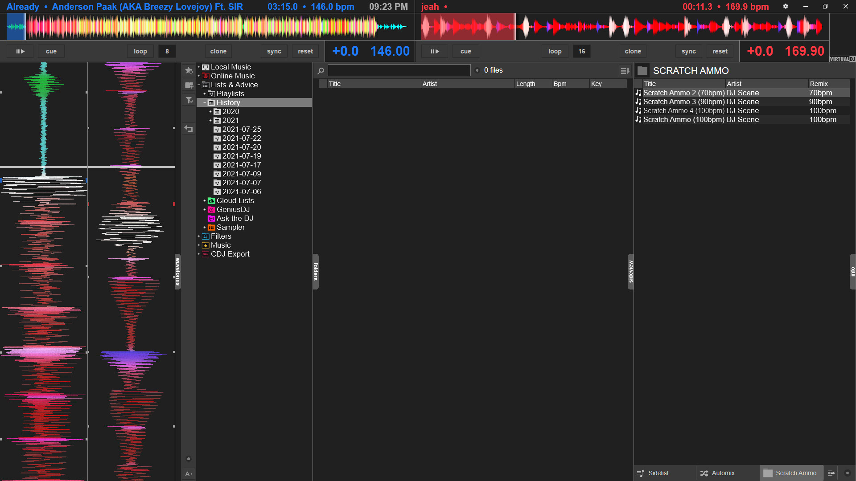Click in the search input field
The width and height of the screenshot is (856, 481).
pyautogui.click(x=399, y=70)
